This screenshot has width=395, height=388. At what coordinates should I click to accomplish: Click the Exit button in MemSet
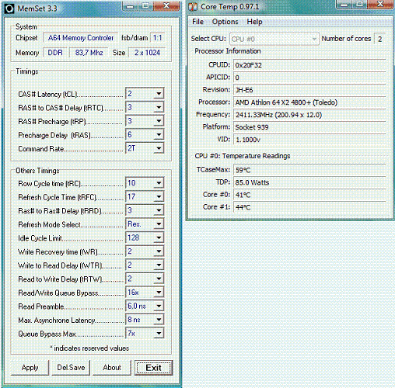pos(153,368)
